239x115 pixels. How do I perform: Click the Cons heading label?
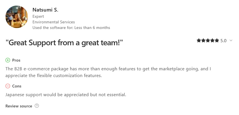pyautogui.click(x=17, y=86)
